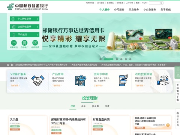Click 了解详情 under 在线贷款申请
The image size is (180, 135).
(140, 85)
